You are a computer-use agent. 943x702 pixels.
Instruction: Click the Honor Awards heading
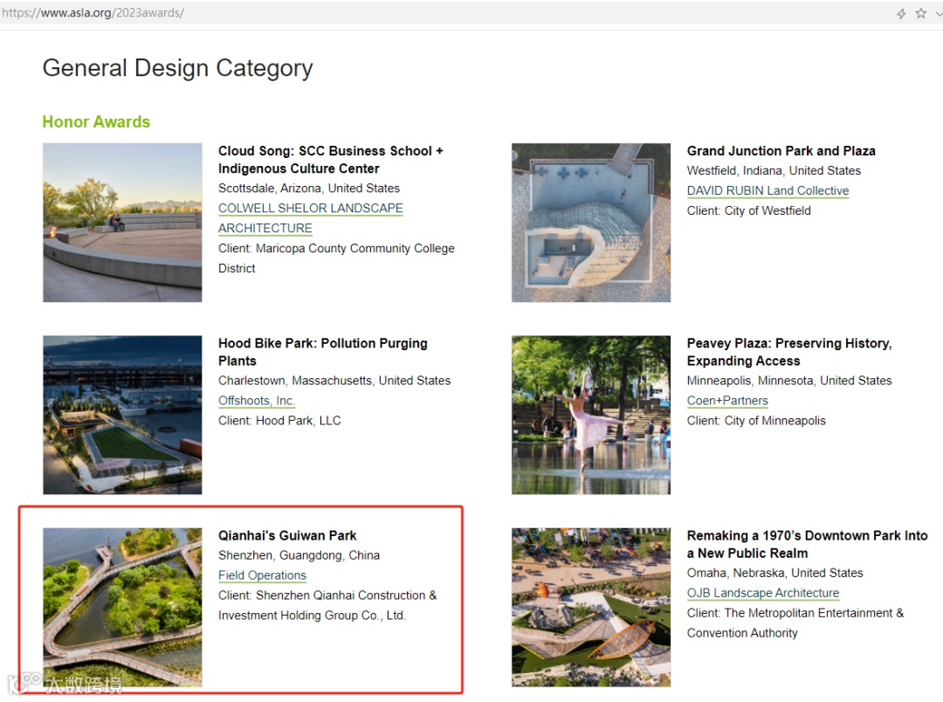click(96, 122)
